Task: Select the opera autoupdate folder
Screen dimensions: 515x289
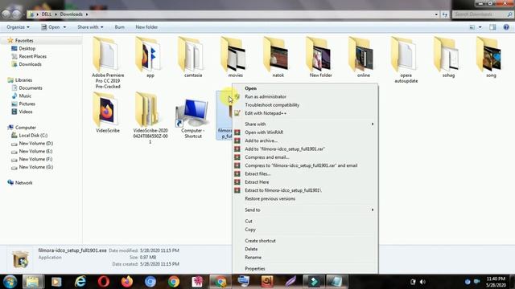Action: point(406,60)
